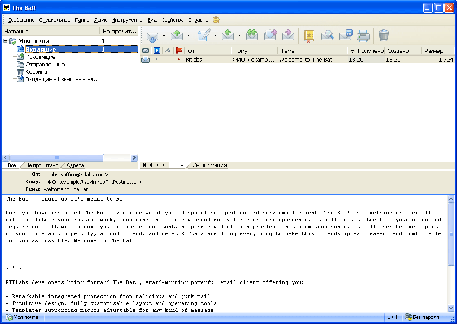Click folder pane horizontal scroll left arrow
457x324 pixels.
pyautogui.click(x=6, y=158)
